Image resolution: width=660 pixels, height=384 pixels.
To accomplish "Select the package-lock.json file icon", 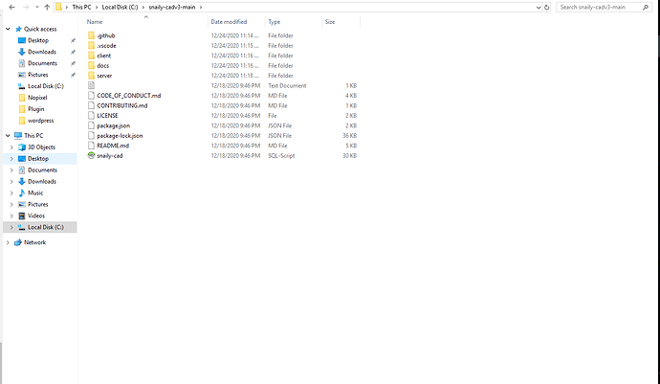I will [x=91, y=136].
